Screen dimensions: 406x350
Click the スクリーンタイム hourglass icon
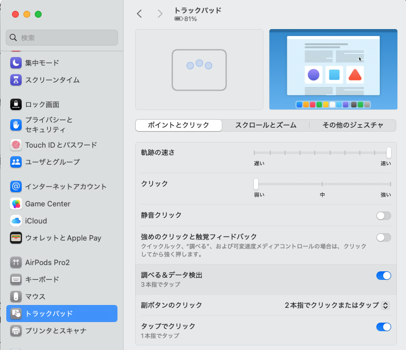[16, 80]
